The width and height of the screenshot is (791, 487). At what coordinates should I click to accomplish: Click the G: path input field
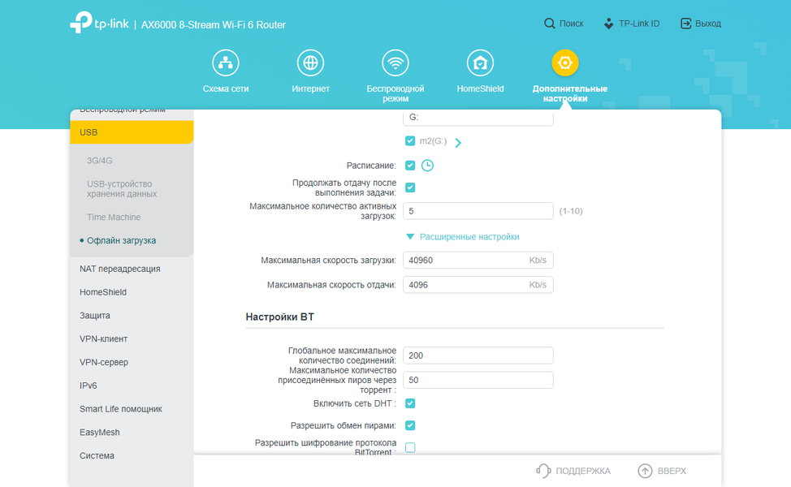click(x=478, y=118)
